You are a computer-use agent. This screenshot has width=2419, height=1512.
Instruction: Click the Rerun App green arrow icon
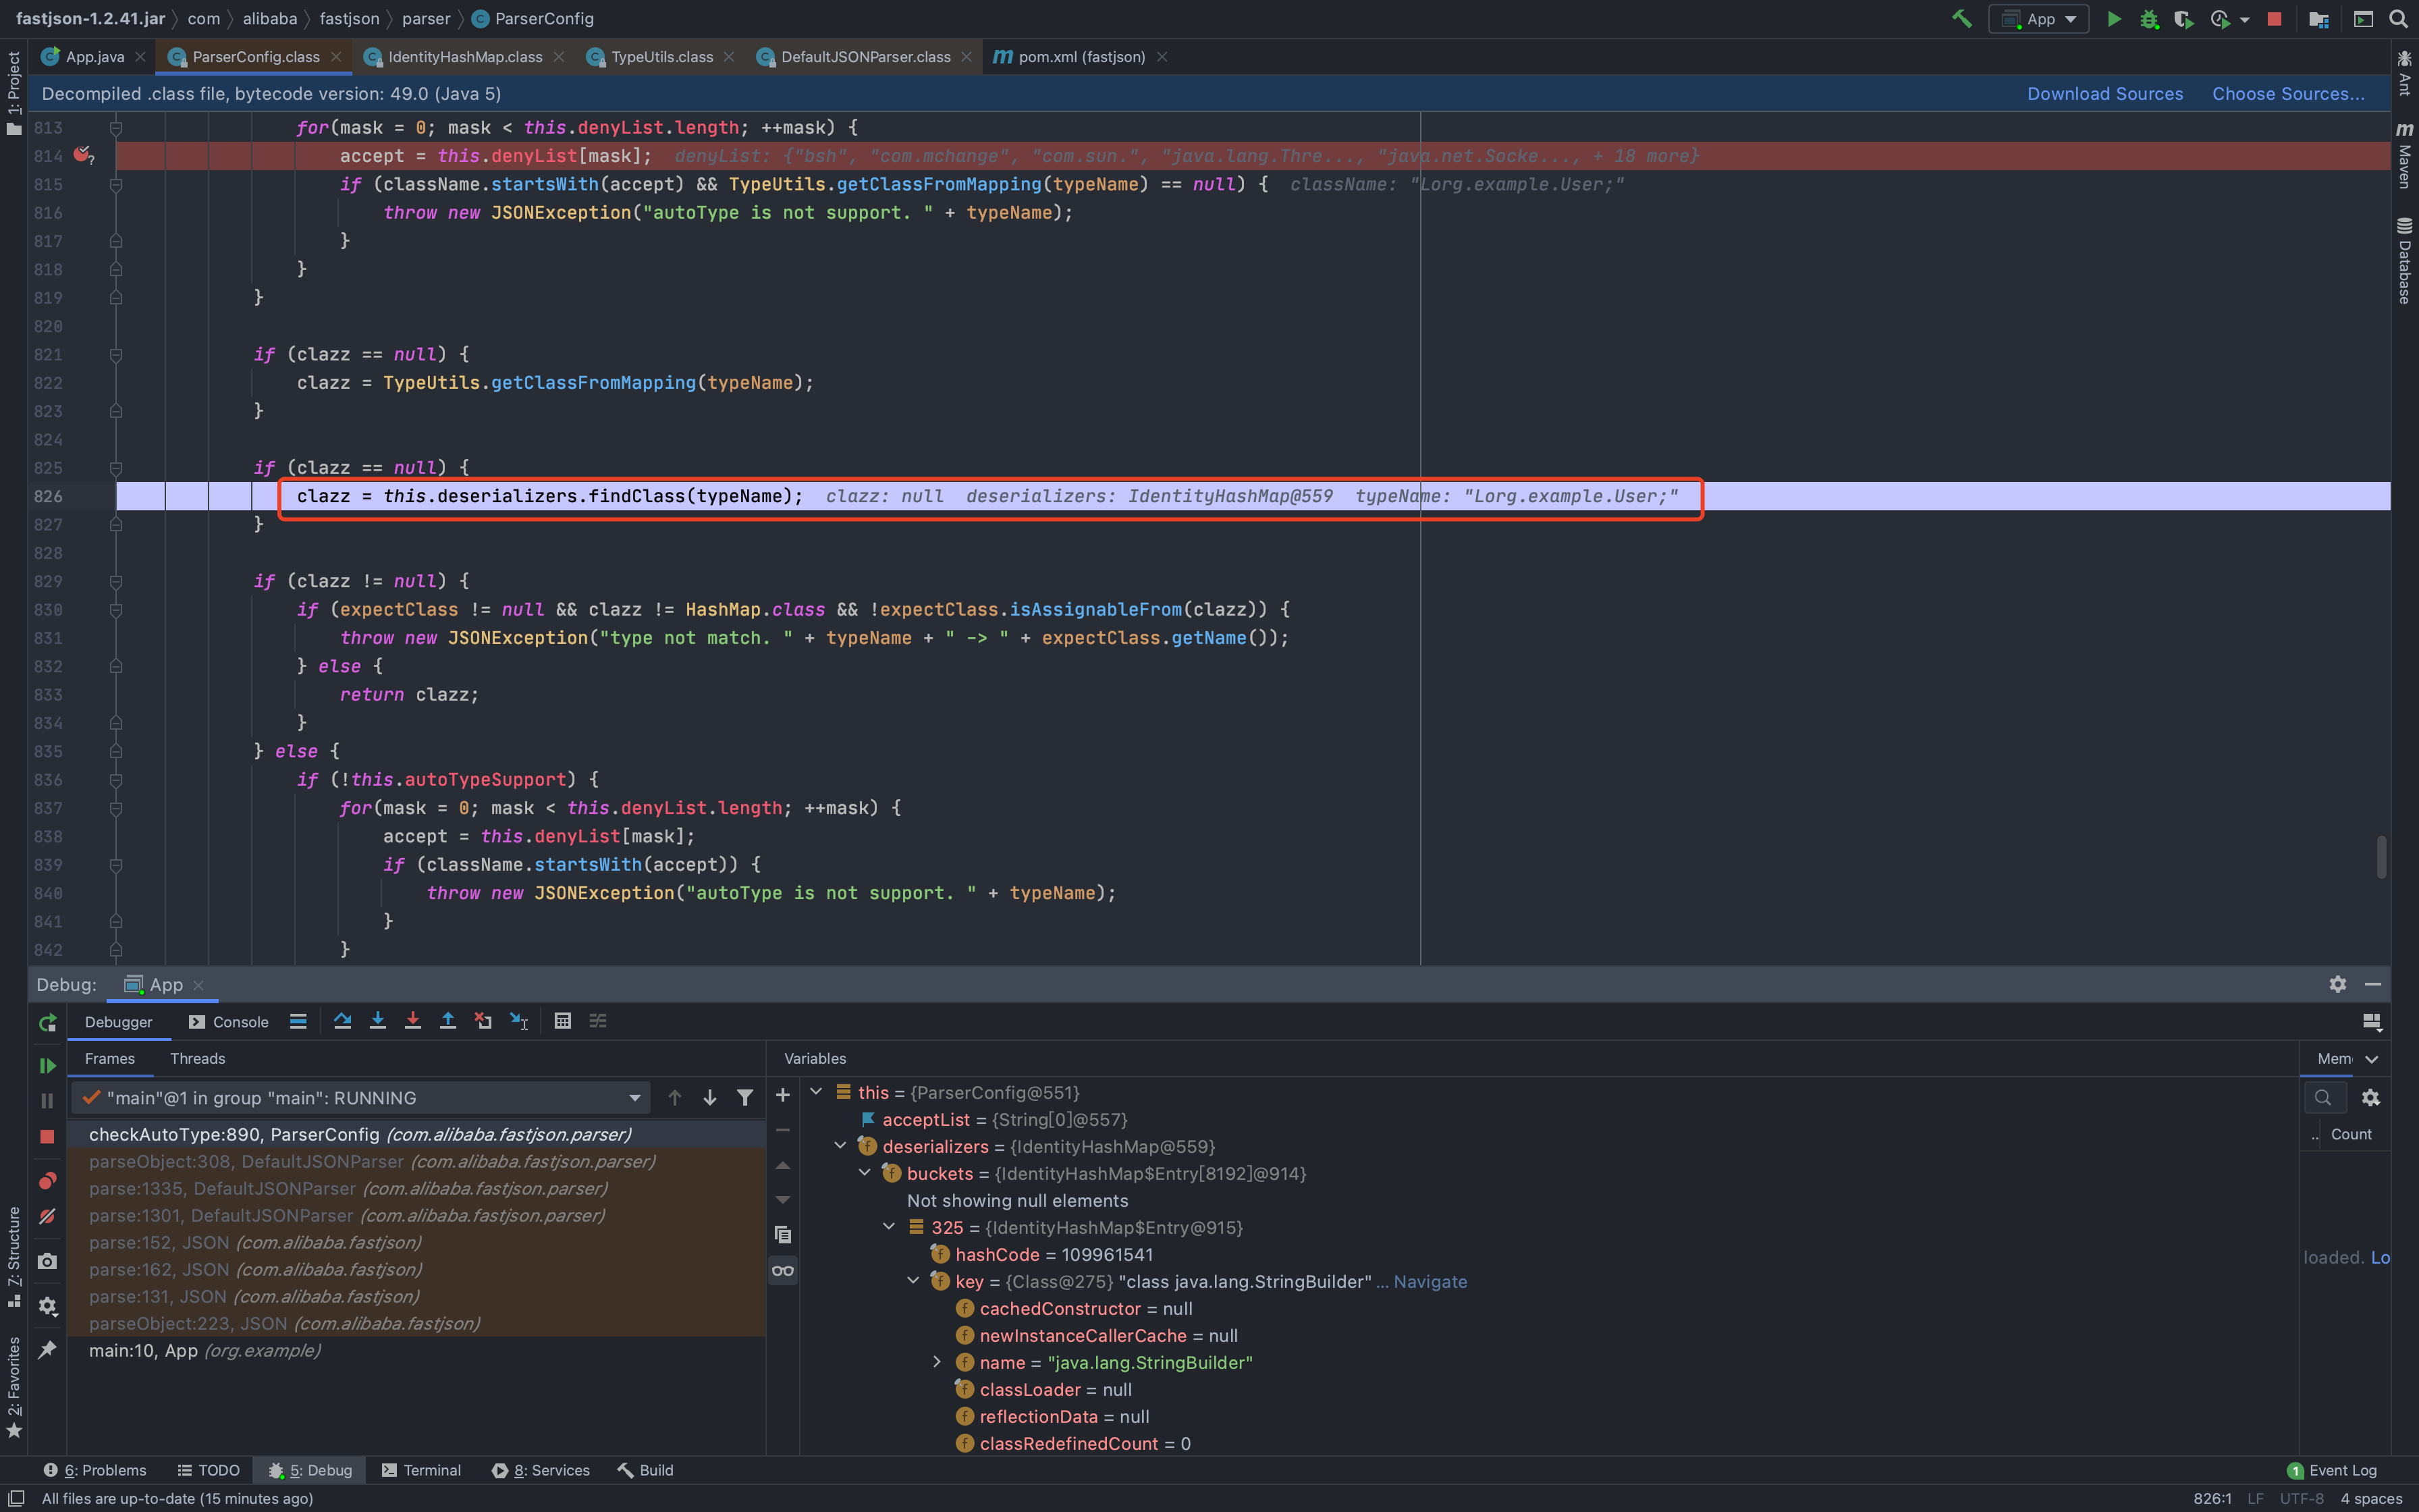click(x=47, y=1022)
